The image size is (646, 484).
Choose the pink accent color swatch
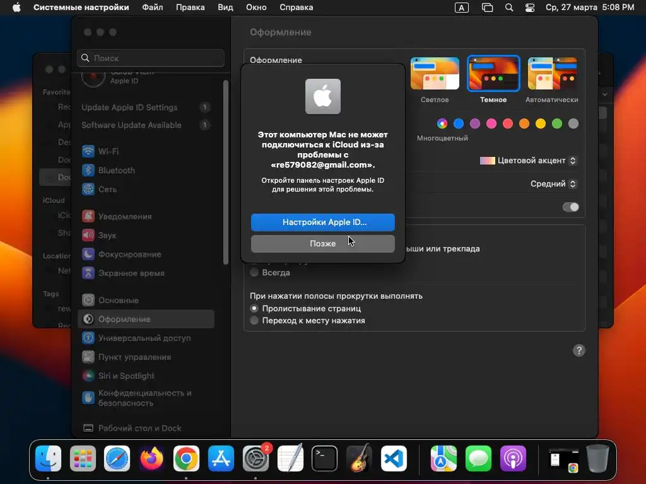491,124
